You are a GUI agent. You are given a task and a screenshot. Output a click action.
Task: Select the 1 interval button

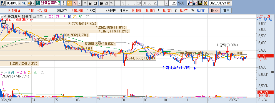pos(118,3)
